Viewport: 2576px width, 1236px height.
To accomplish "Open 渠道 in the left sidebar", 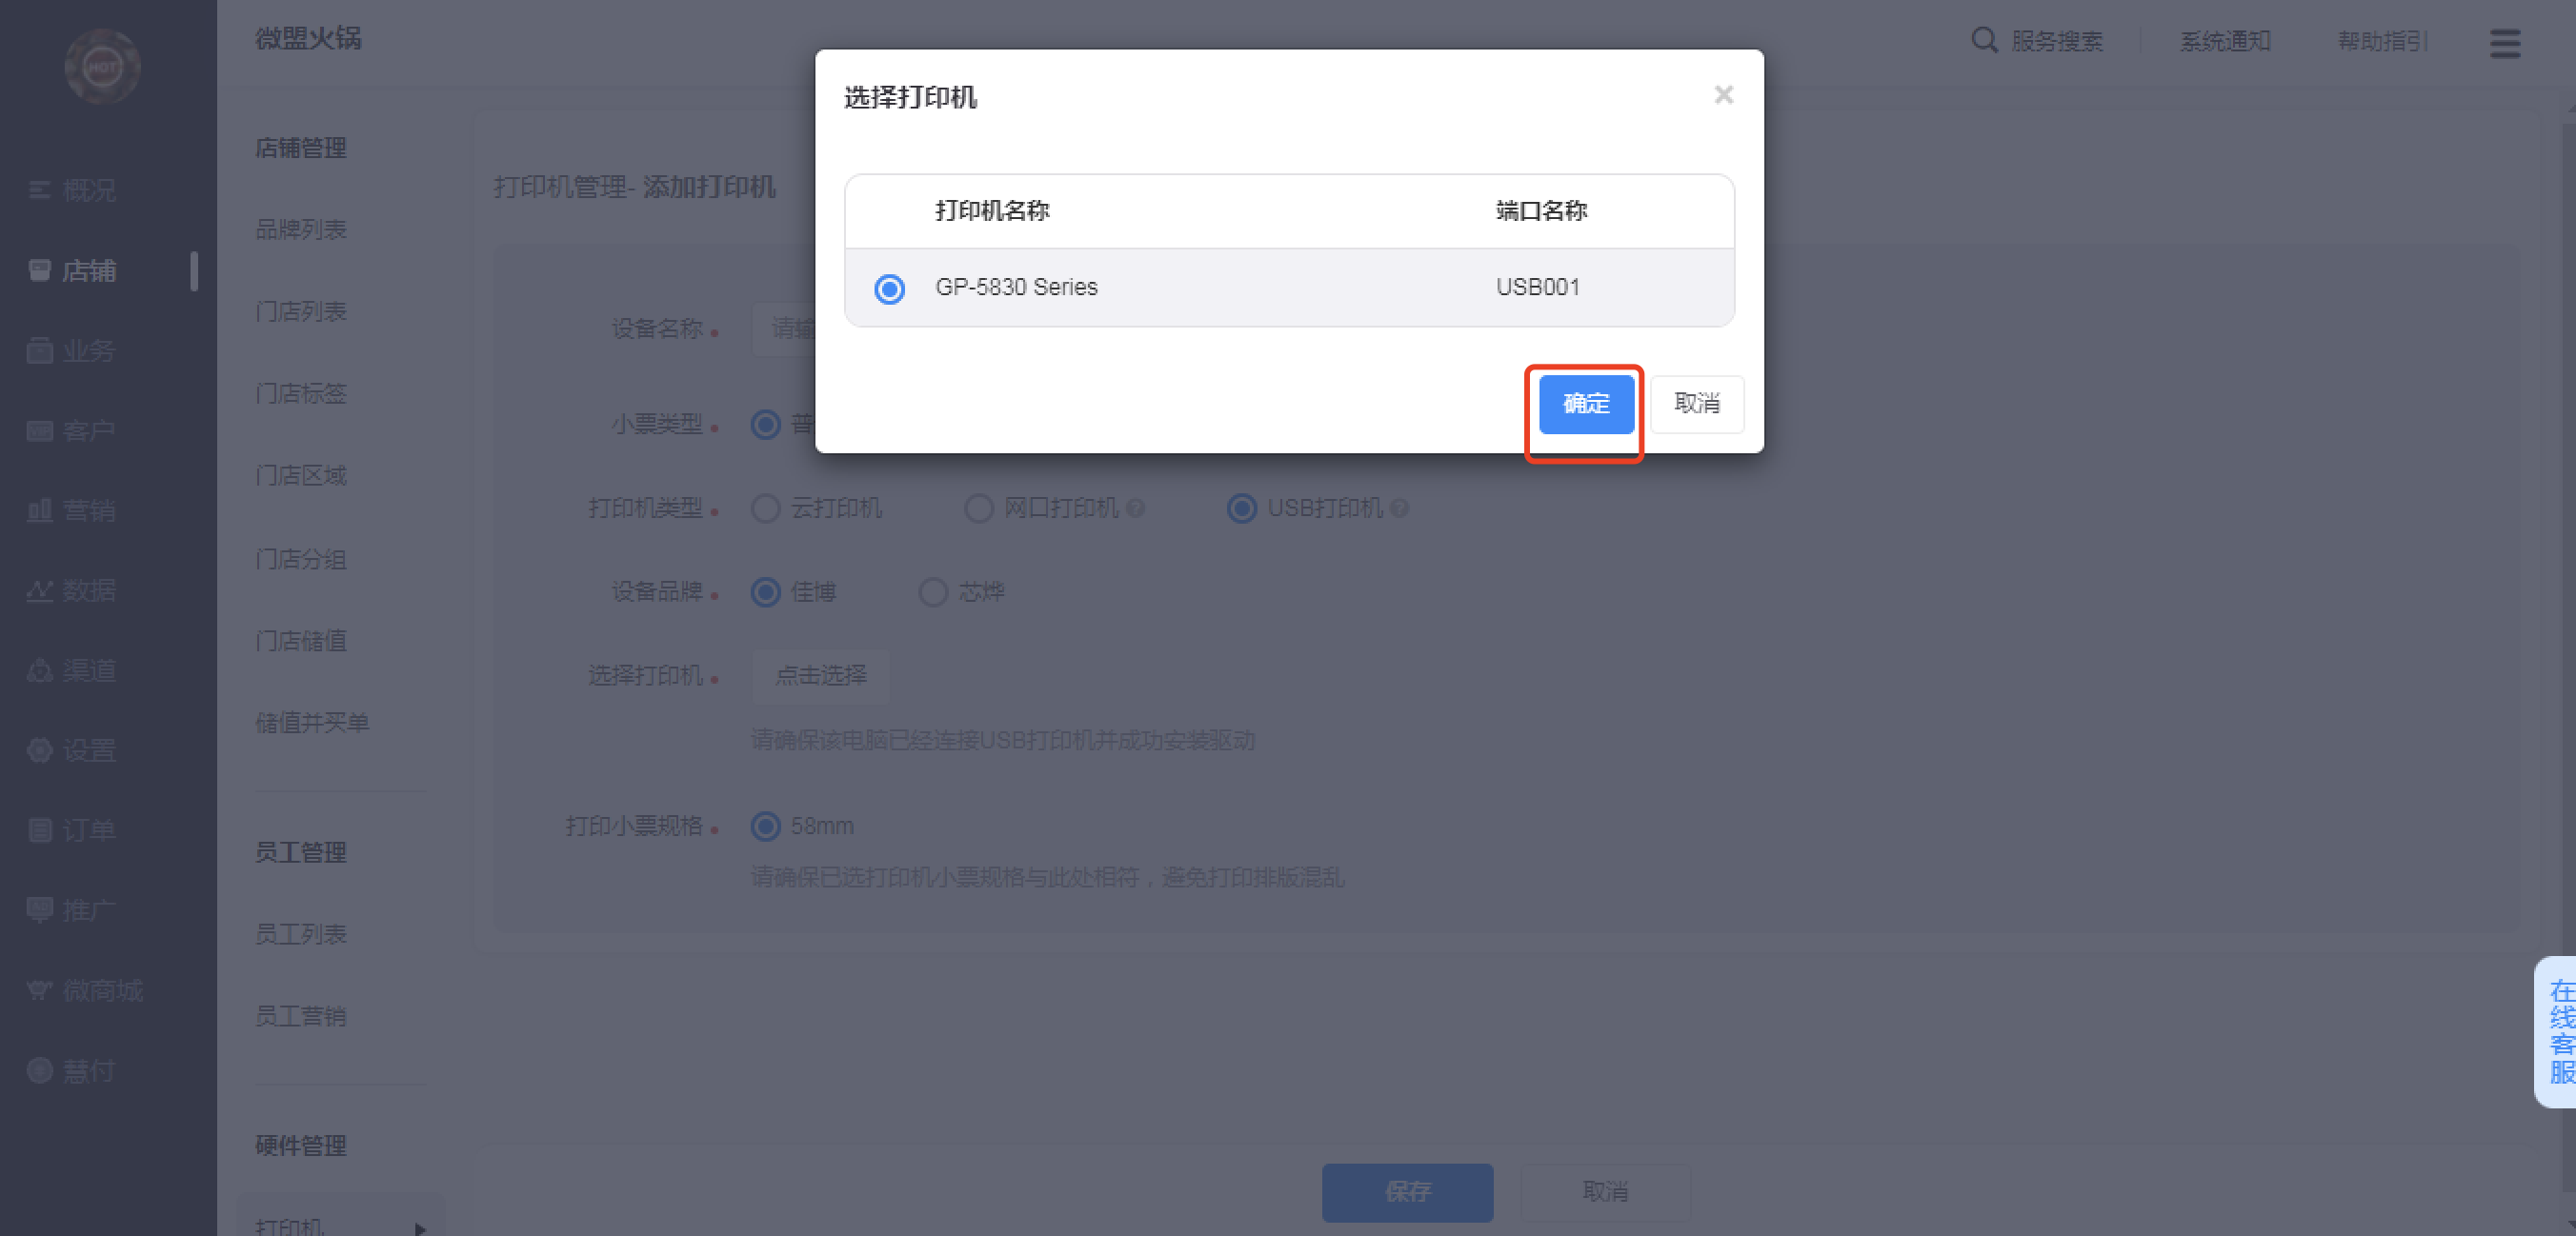I will click(72, 670).
